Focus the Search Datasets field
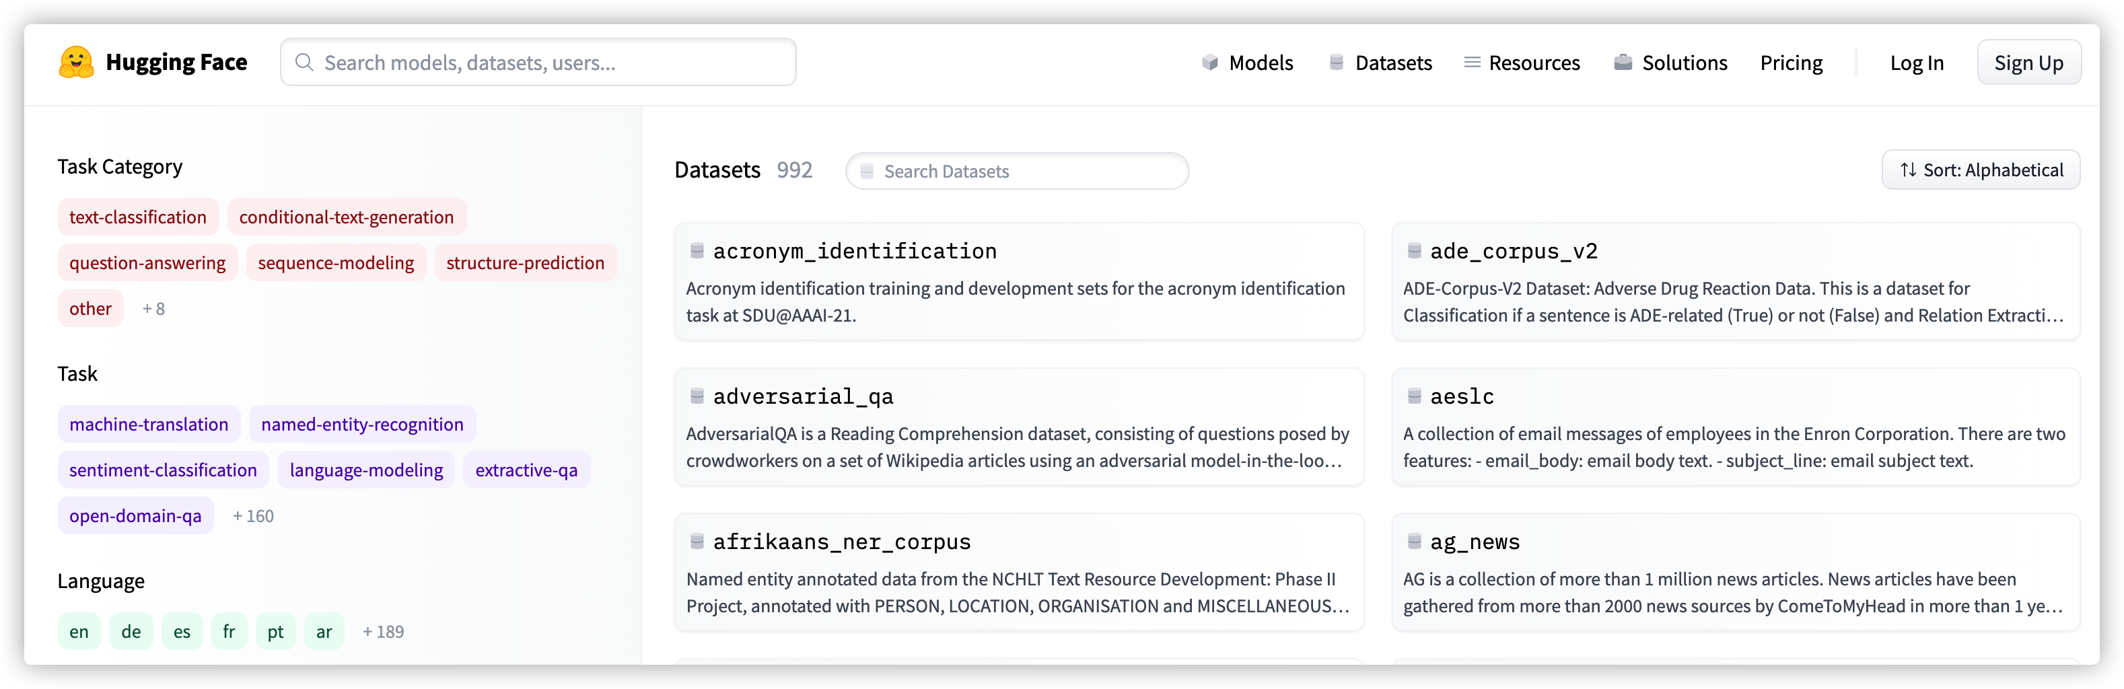 pos(1017,172)
